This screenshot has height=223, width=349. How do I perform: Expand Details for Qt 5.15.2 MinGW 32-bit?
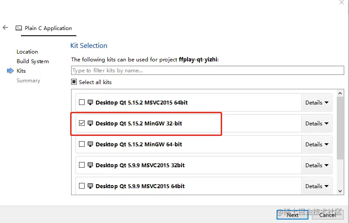pyautogui.click(x=317, y=124)
